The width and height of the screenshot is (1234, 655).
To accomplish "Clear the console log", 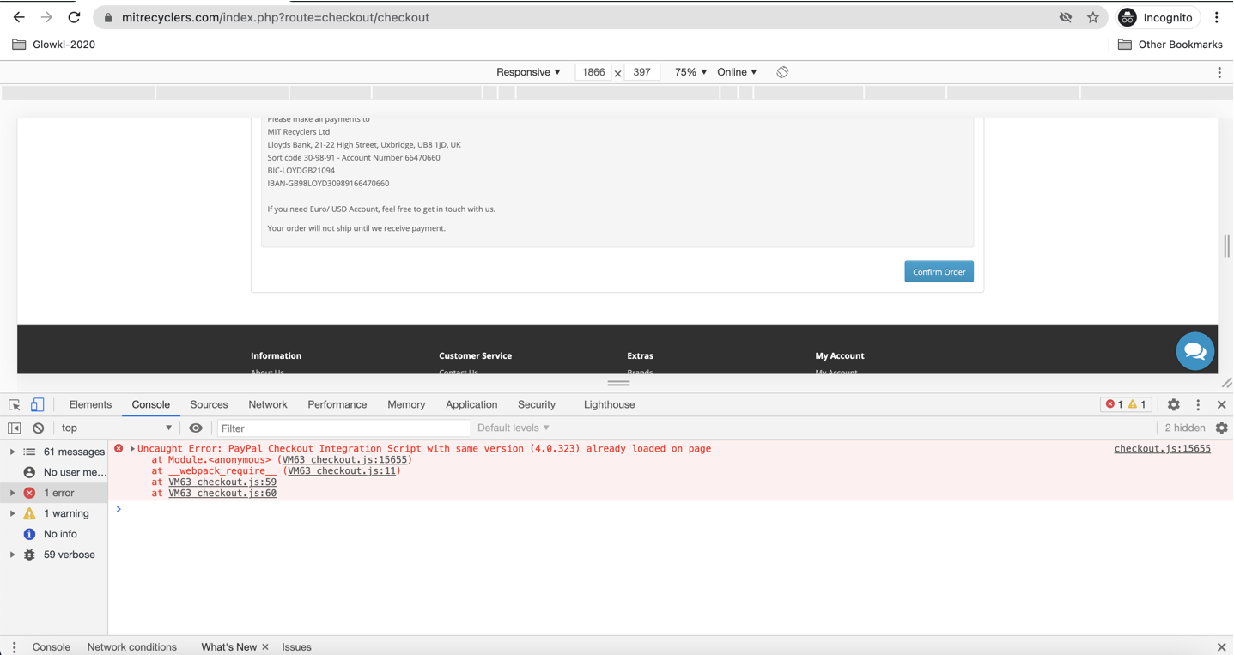I will (38, 428).
